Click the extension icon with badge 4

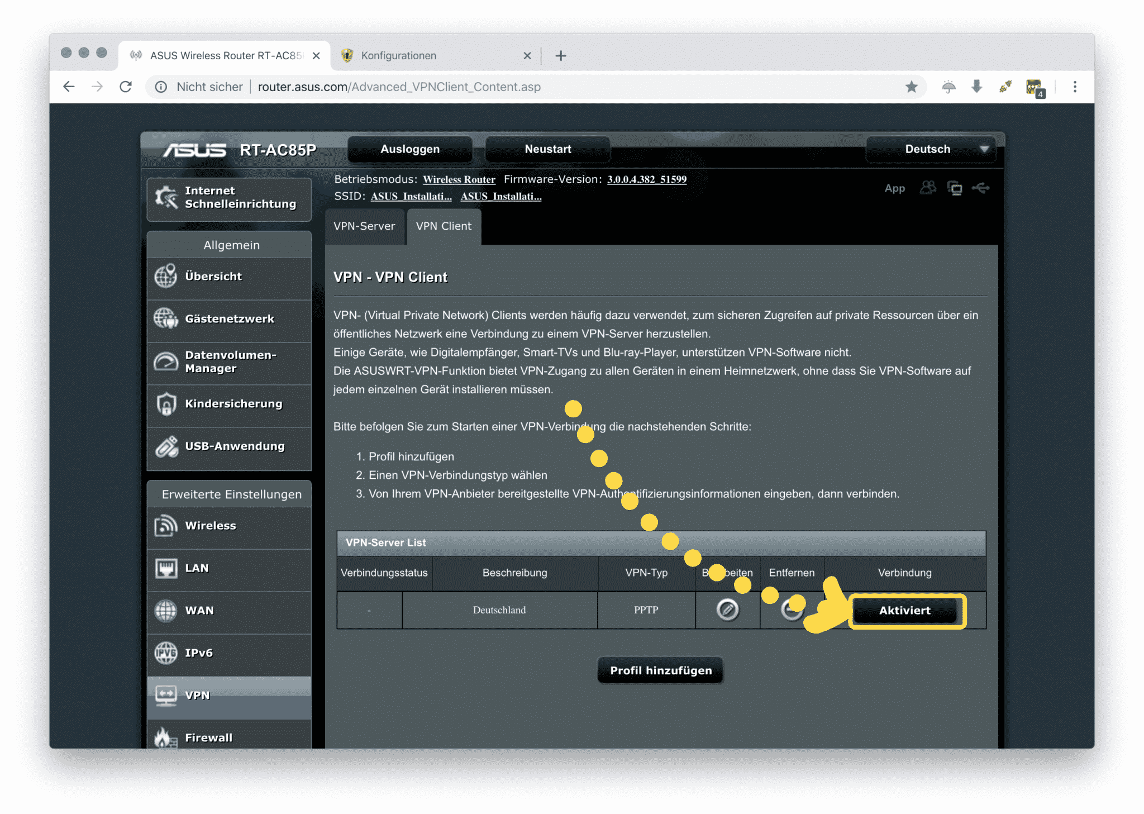pyautogui.click(x=1035, y=88)
